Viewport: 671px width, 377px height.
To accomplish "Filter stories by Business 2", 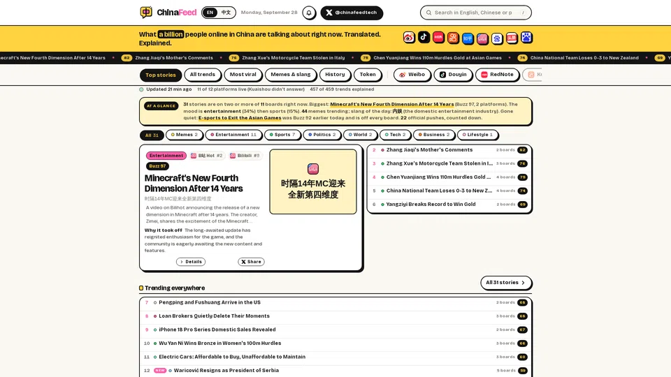I will (x=434, y=135).
